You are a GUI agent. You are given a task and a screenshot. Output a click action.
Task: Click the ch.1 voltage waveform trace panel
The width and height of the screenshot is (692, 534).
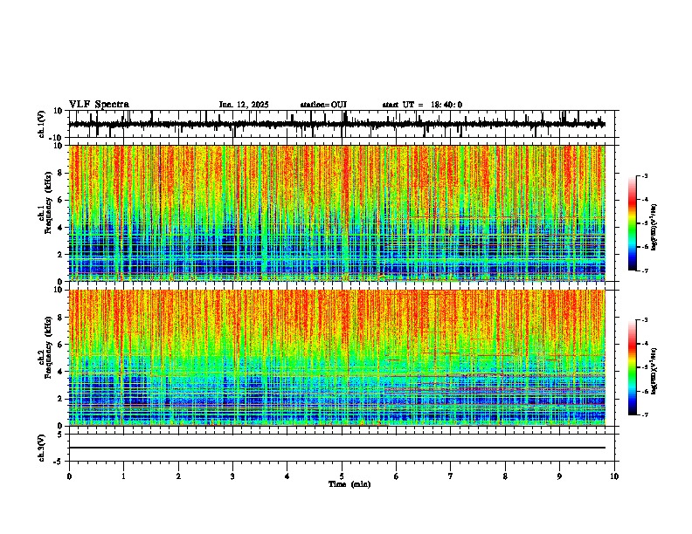point(342,124)
